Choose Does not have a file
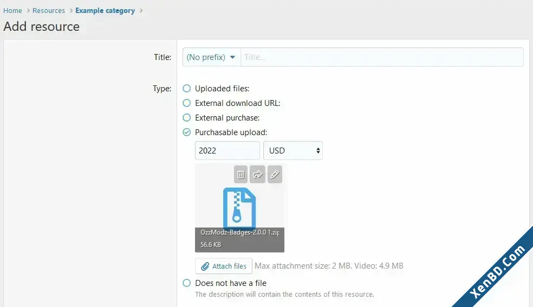The image size is (533, 307). point(187,283)
